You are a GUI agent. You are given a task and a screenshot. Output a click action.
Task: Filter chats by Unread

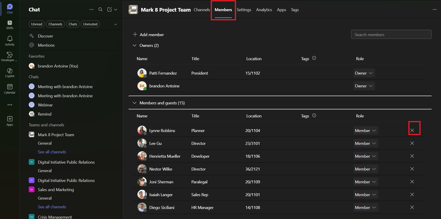tap(37, 24)
